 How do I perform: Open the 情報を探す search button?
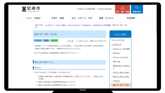pos(137,9)
